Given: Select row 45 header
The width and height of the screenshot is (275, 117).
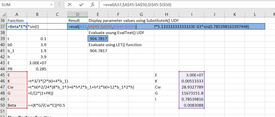Looking at the screenshot, I should [x=3, y=75].
